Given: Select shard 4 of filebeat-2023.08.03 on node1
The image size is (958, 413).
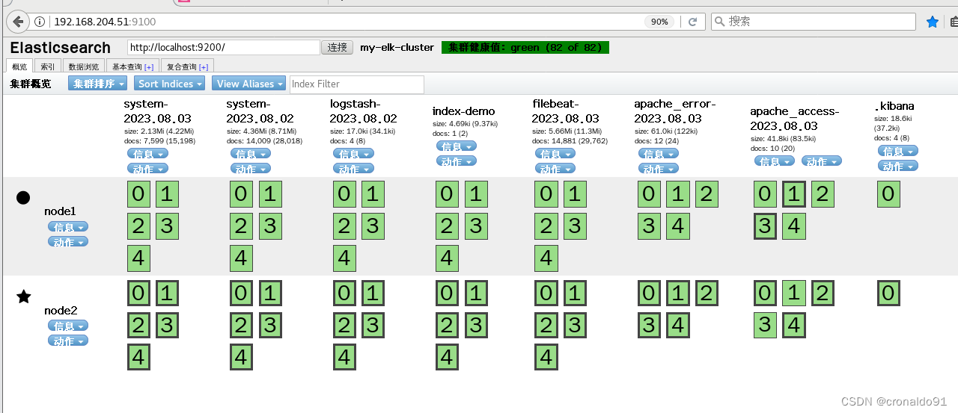Looking at the screenshot, I should (x=546, y=258).
